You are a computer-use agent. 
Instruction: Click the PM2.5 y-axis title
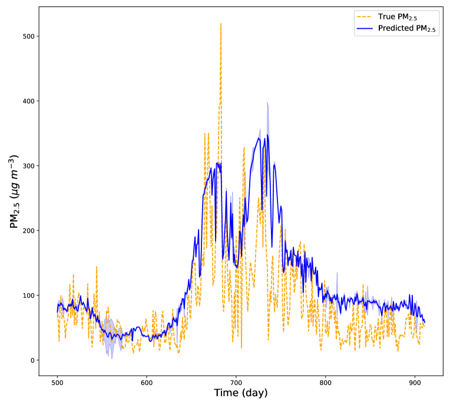point(14,191)
